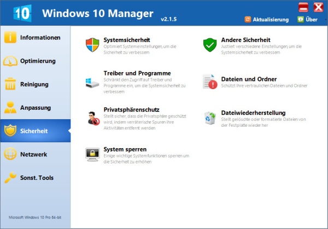
Task: Click the orange Aktualisierung refresh icon
Action: coord(248,20)
